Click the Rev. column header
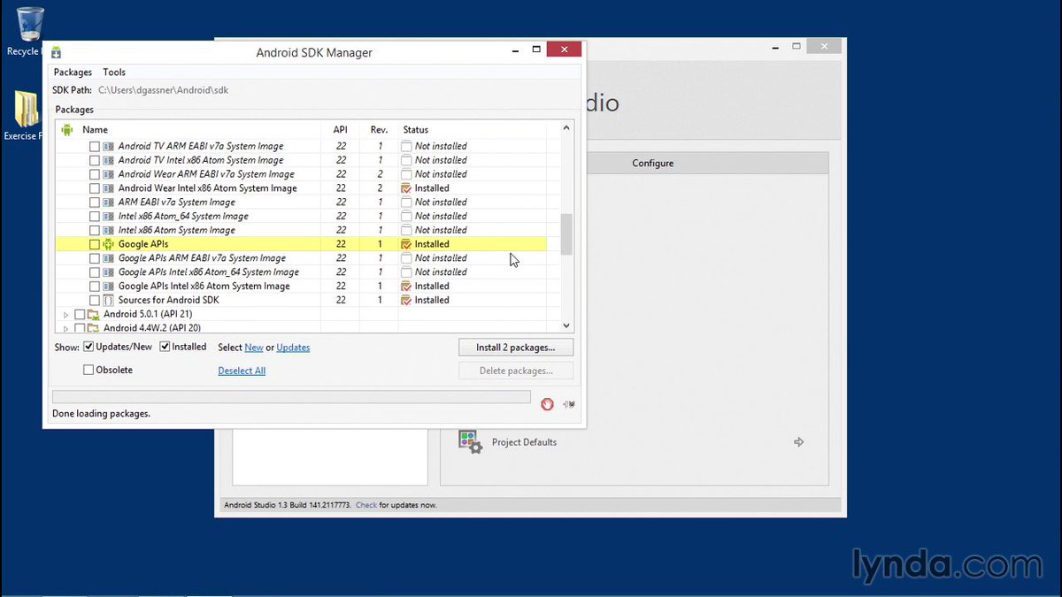Image resolution: width=1062 pixels, height=597 pixels. pos(381,129)
